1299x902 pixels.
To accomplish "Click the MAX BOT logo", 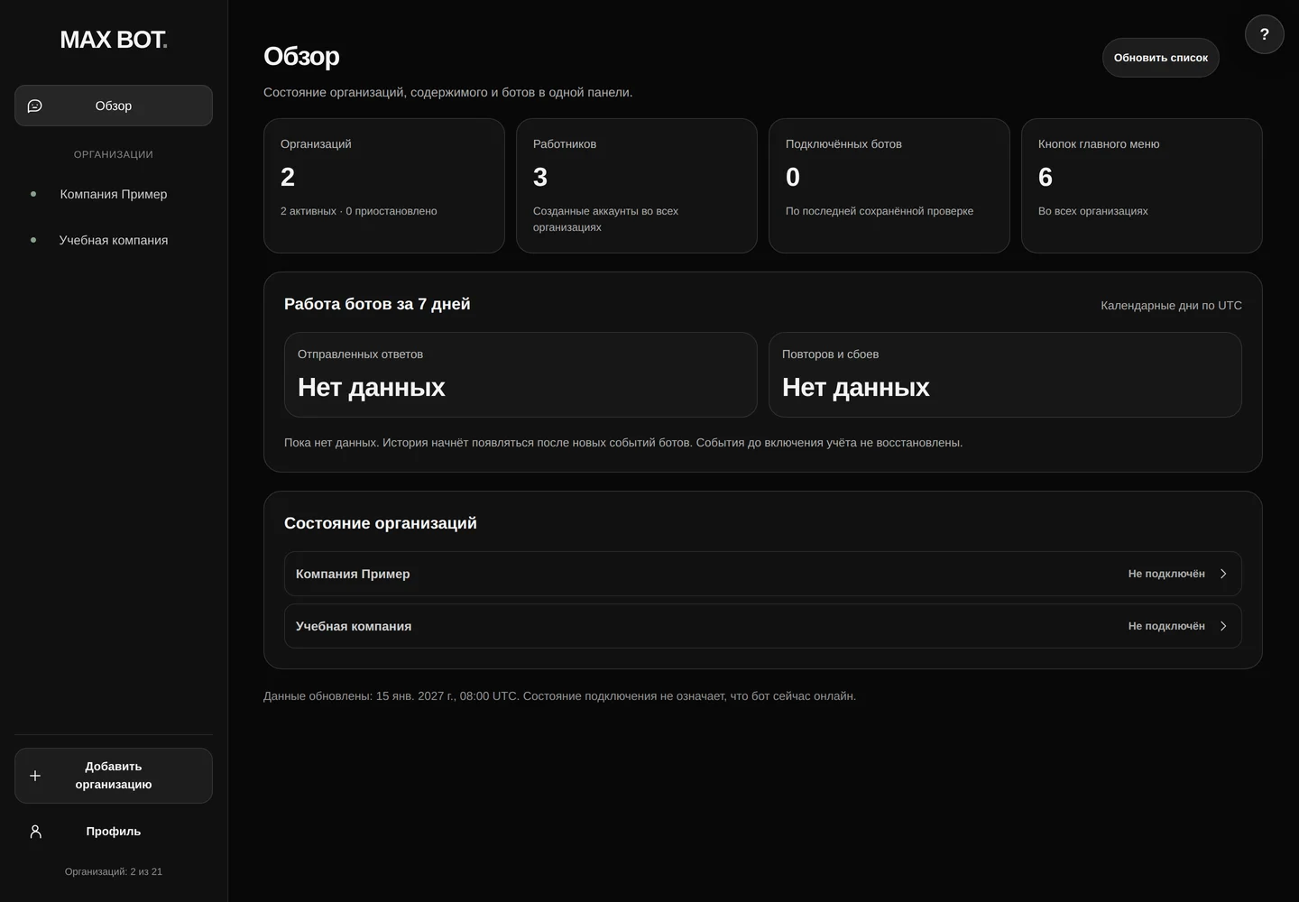I will point(114,40).
